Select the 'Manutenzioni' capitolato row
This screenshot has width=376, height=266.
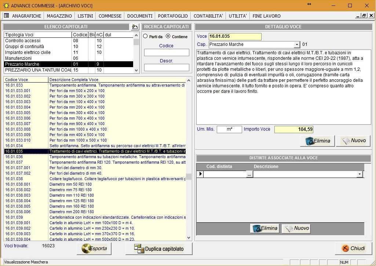pyautogui.click(x=69, y=58)
